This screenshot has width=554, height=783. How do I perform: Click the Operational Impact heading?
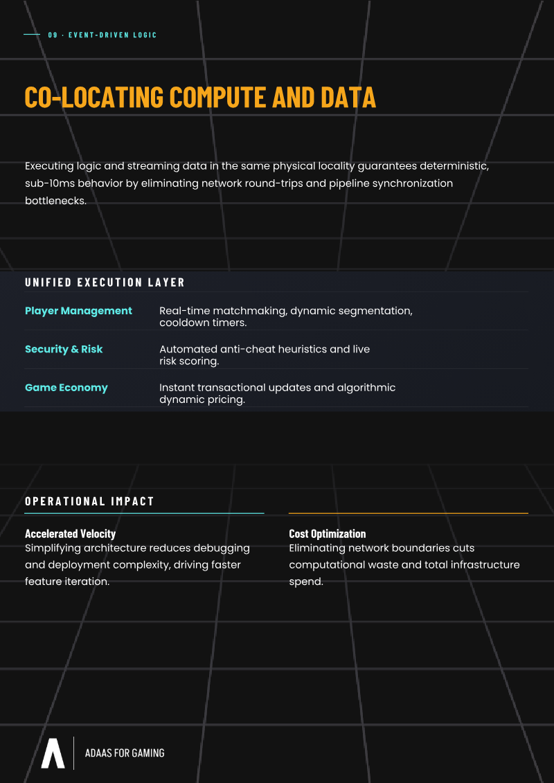point(89,501)
